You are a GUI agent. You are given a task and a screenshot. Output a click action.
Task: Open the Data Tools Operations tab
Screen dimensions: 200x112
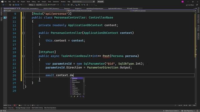tap(50, 108)
